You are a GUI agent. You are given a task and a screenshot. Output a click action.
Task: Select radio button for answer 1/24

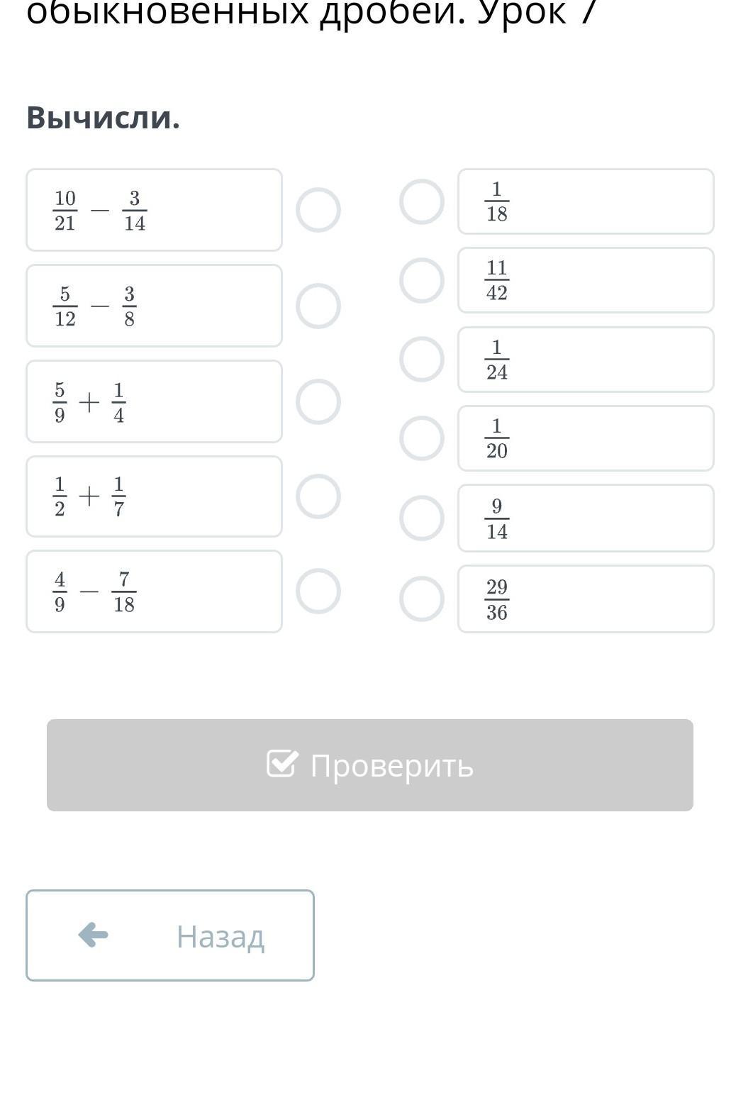(x=422, y=359)
